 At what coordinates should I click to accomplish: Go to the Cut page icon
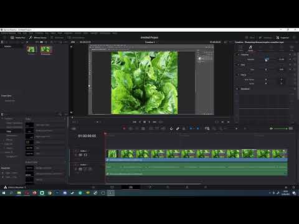click(x=112, y=187)
